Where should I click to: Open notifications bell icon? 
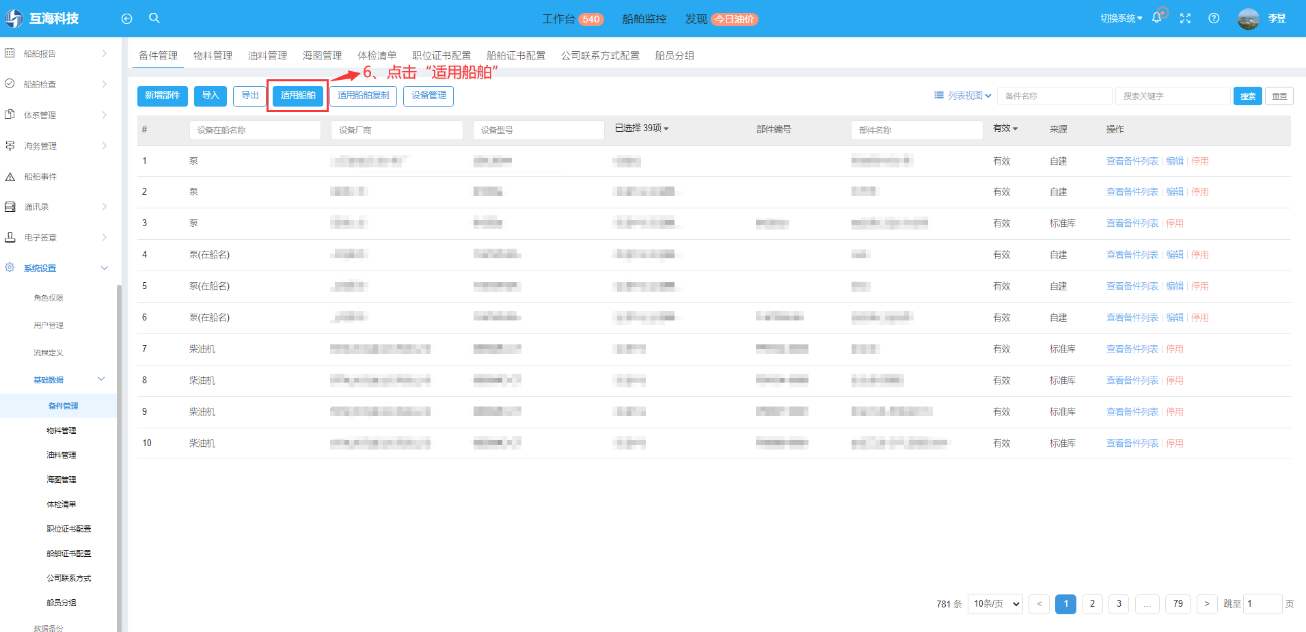pyautogui.click(x=1156, y=18)
